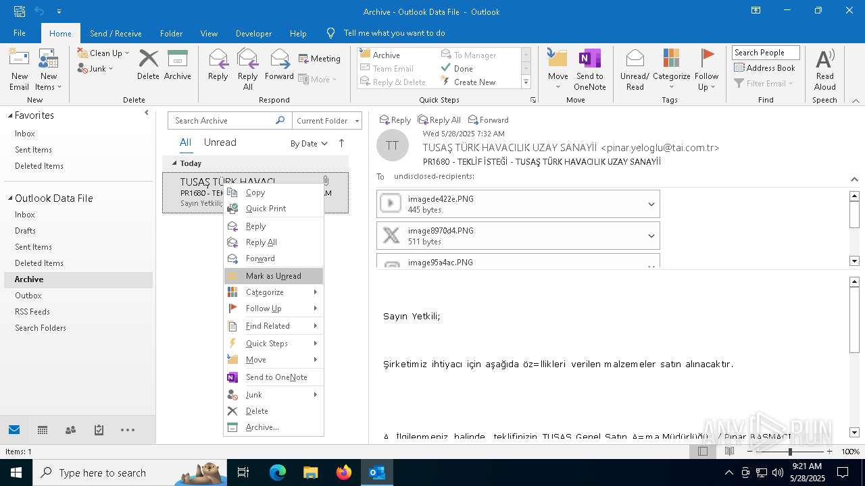The width and height of the screenshot is (865, 486).
Task: Click Forward in reading pane header
Action: click(489, 120)
